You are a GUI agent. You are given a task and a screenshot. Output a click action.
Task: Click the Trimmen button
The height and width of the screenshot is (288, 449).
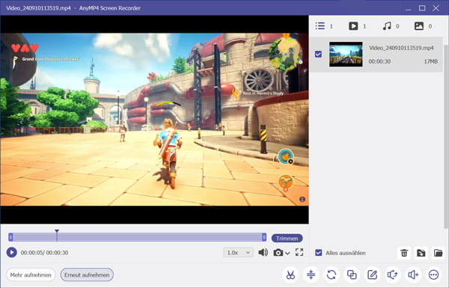[x=287, y=238]
